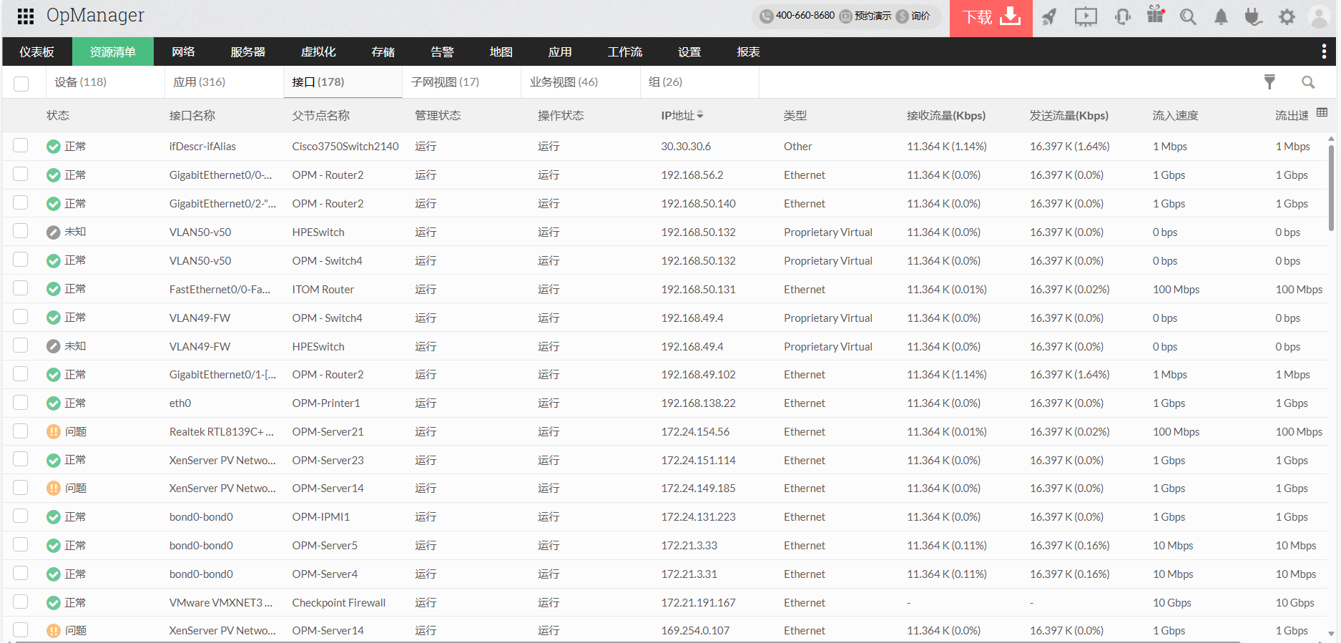Check the eth0 row checkbox

coord(21,402)
